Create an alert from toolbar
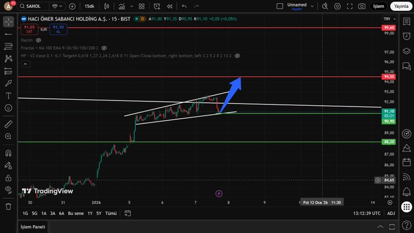The height and width of the screenshot is (233, 414). 157,6
